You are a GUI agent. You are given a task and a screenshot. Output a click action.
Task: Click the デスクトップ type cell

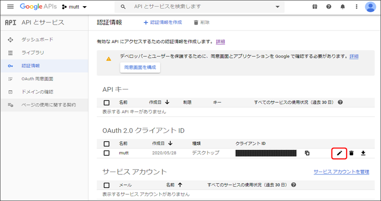206,153
